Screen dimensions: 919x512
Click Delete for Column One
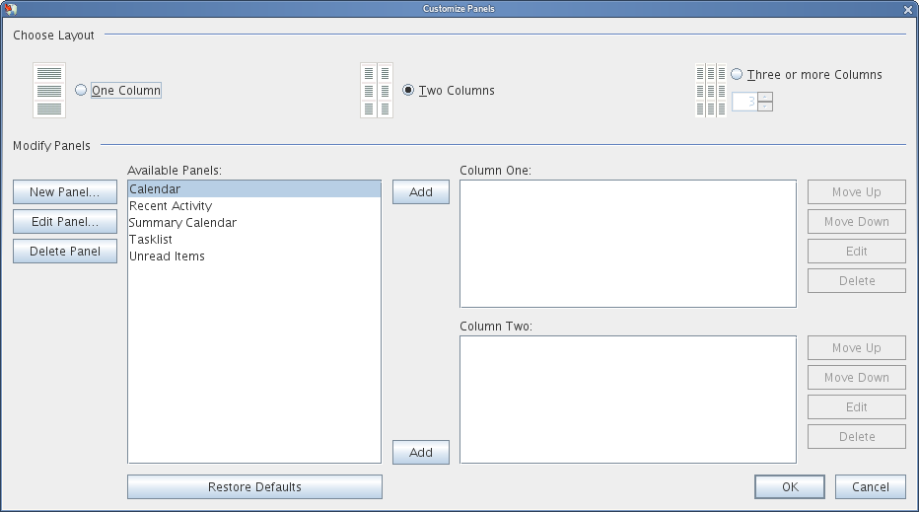pos(856,281)
